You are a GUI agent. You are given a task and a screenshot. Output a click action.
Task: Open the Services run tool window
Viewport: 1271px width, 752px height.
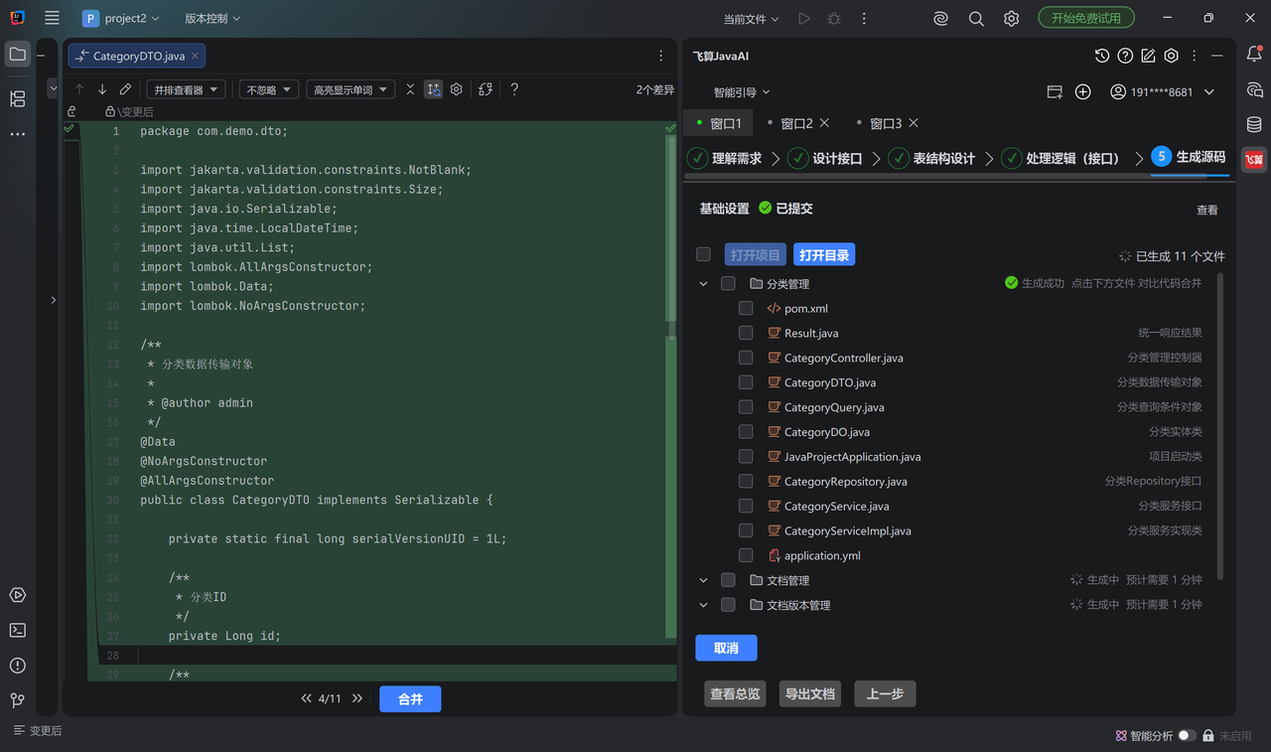point(17,595)
